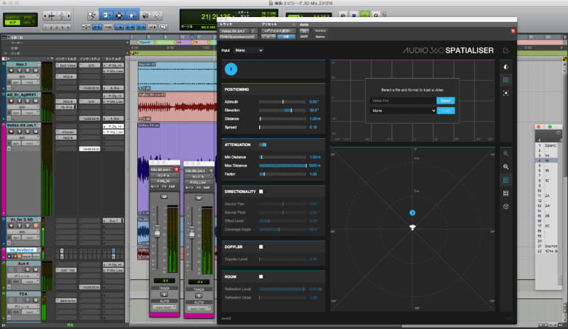Click the list icon beside the position map
The width and height of the screenshot is (568, 329).
click(506, 180)
